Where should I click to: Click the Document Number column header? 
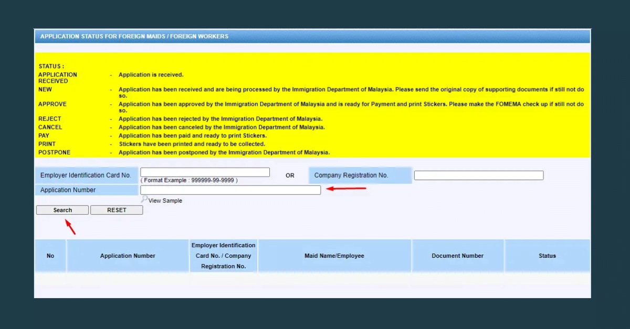[x=457, y=256]
